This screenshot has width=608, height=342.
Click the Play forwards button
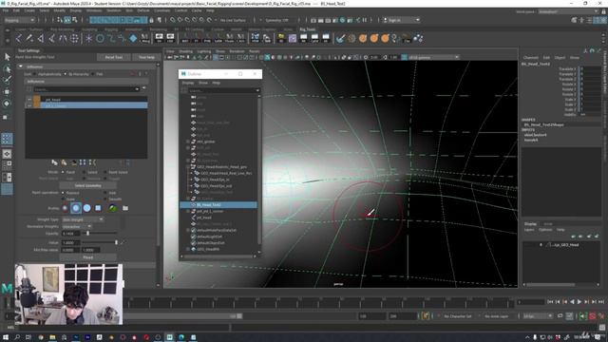point(579,302)
